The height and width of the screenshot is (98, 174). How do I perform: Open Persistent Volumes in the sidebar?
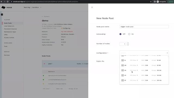(10, 29)
